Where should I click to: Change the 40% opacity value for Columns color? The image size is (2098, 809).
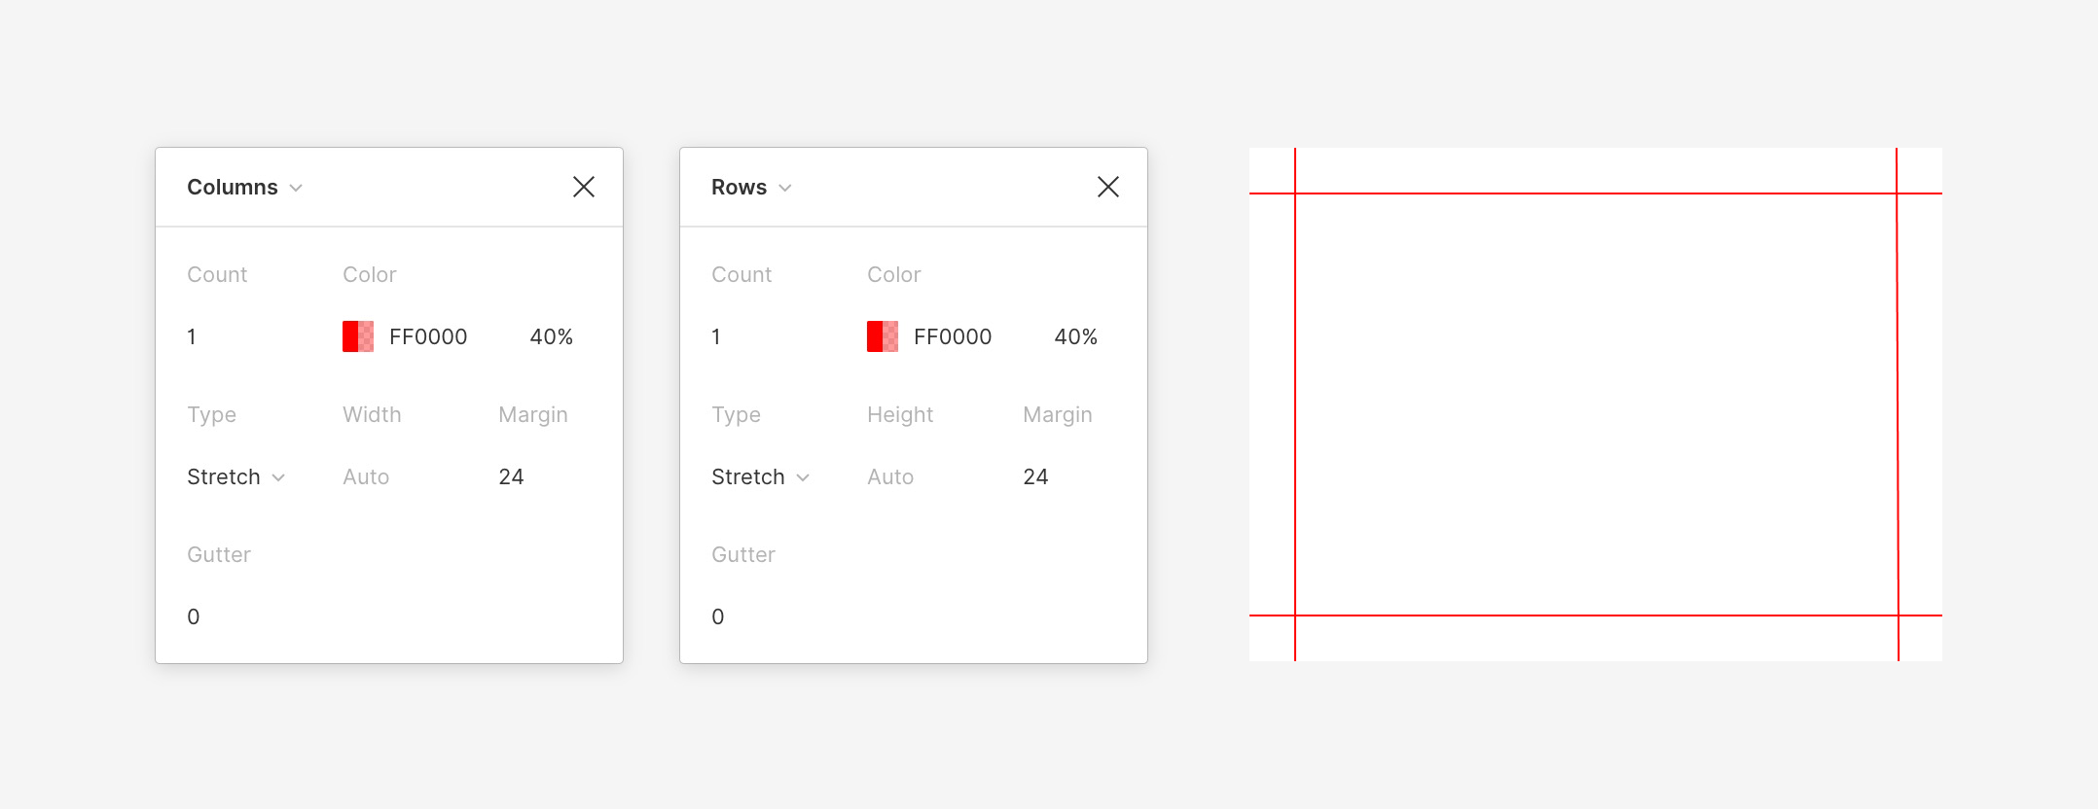coord(551,337)
